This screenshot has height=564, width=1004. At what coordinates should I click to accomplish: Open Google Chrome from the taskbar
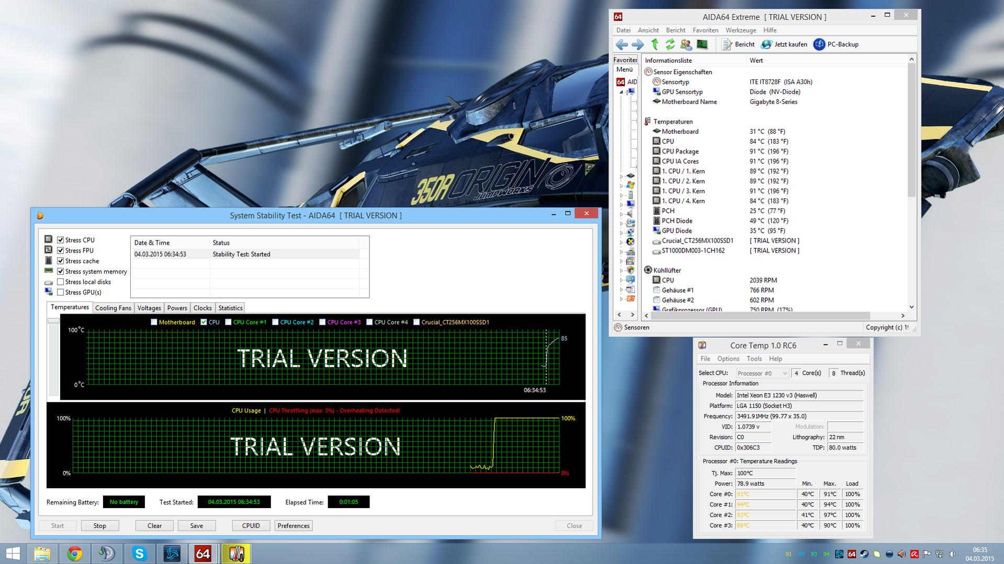click(74, 554)
